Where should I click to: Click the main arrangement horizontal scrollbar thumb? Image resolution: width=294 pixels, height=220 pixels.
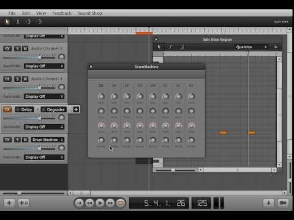81,193
